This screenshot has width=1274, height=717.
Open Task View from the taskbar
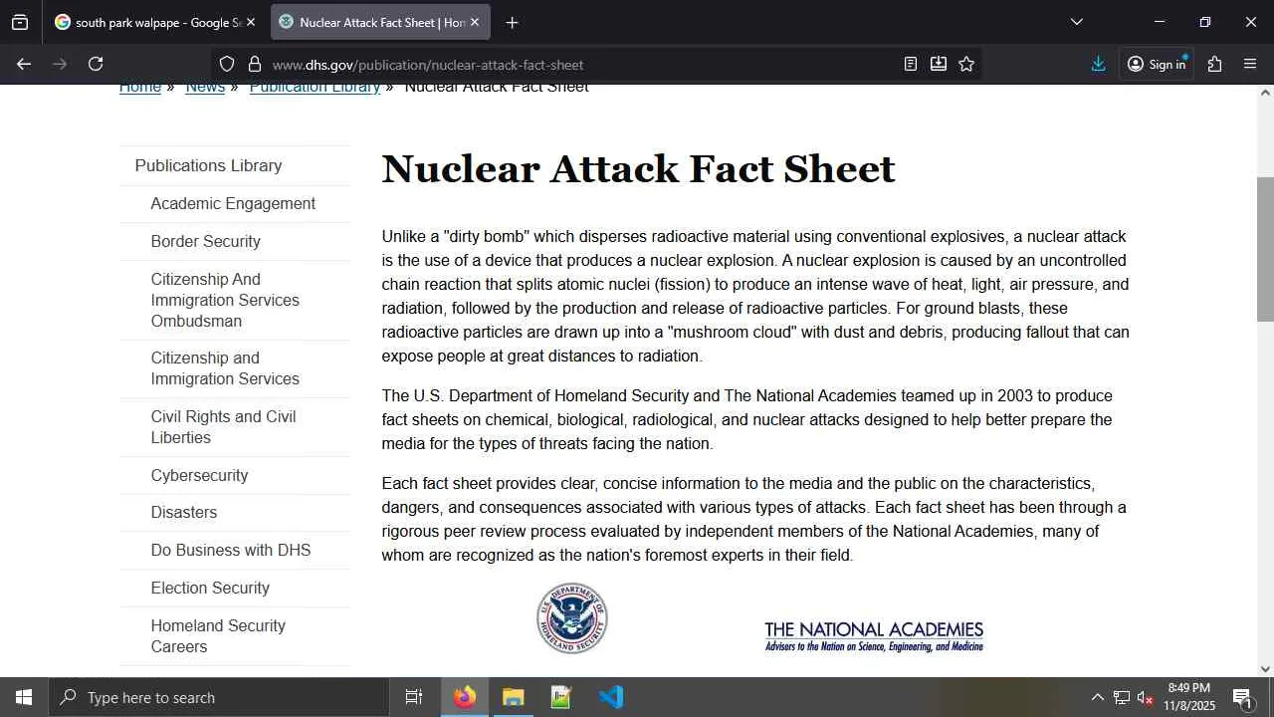click(x=414, y=697)
